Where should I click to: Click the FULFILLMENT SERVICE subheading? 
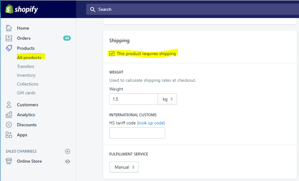click(x=129, y=154)
